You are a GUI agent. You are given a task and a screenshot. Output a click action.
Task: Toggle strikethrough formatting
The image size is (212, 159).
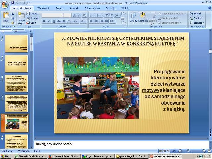pos(59,21)
